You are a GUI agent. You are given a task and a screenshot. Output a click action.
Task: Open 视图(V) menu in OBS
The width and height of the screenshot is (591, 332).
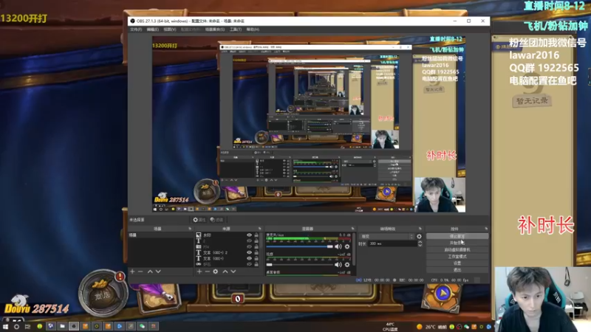170,30
